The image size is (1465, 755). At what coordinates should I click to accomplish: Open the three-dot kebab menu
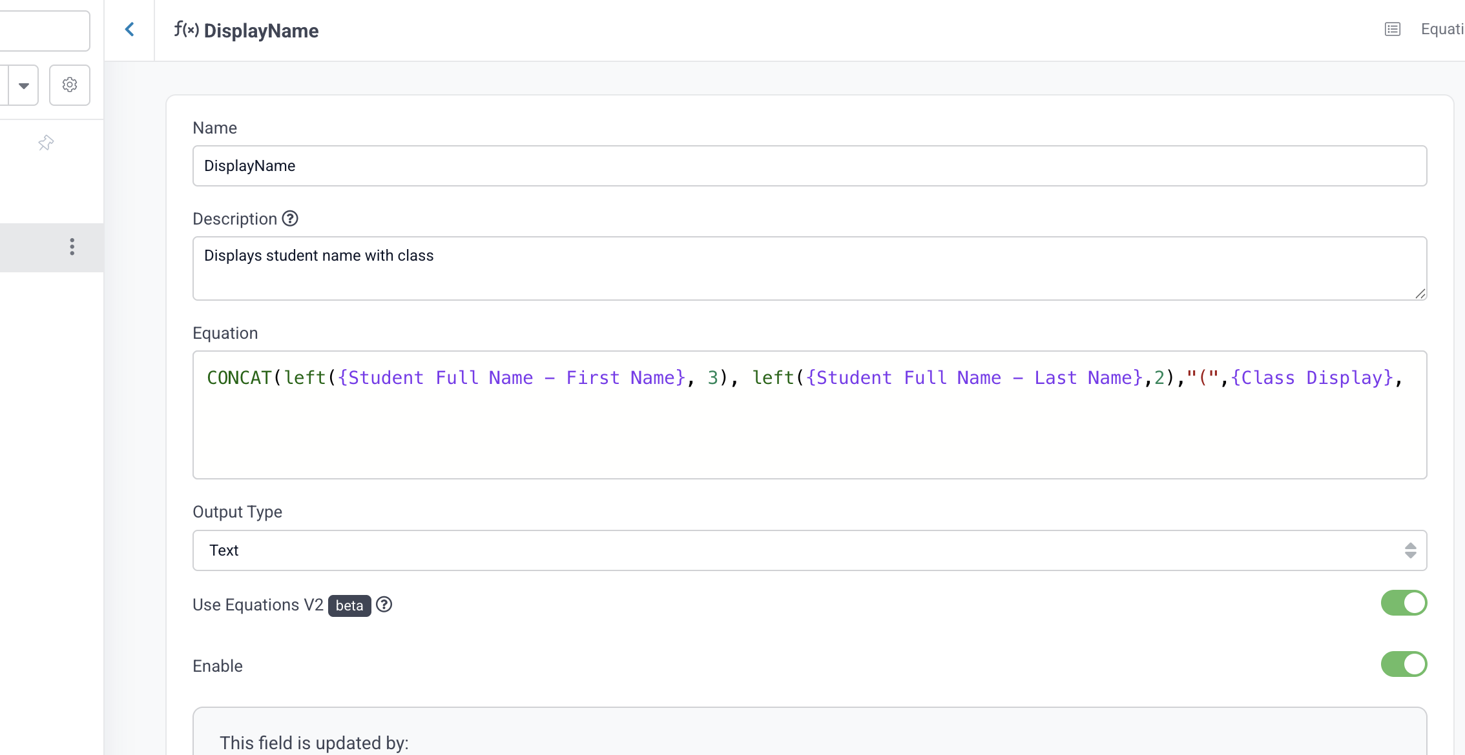tap(72, 247)
